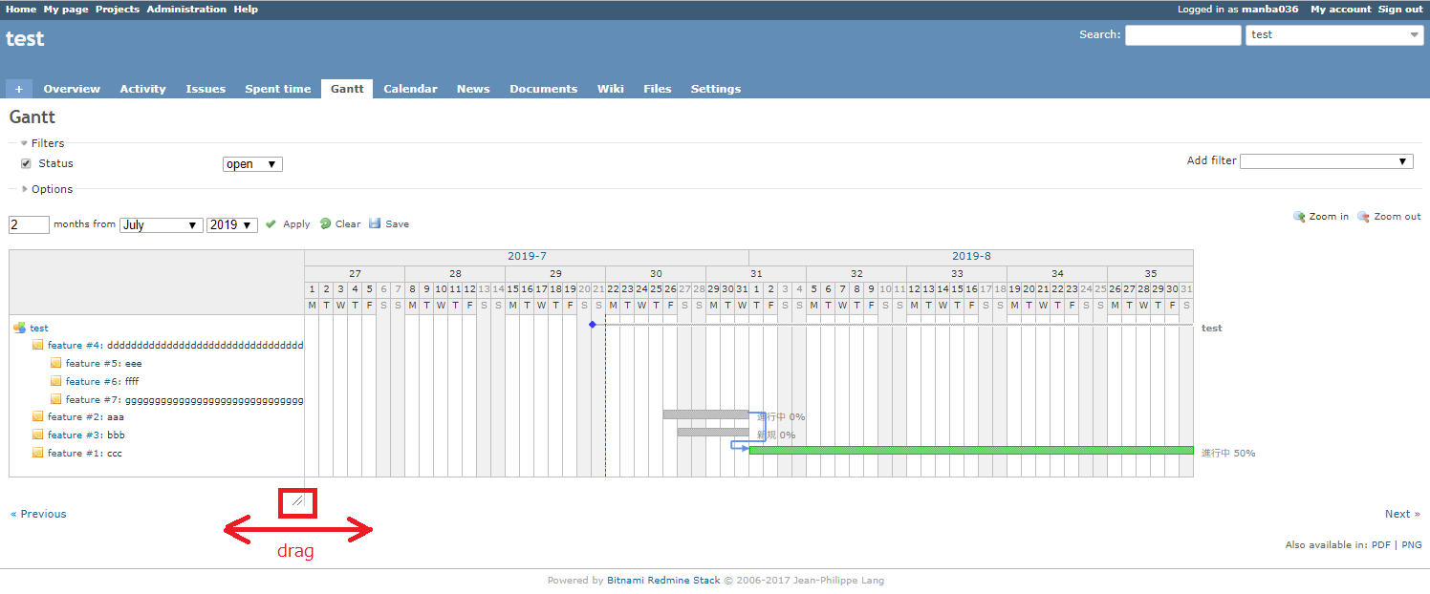1430x594 pixels.
Task: Click the green Apply checkmark icon
Action: tap(271, 223)
